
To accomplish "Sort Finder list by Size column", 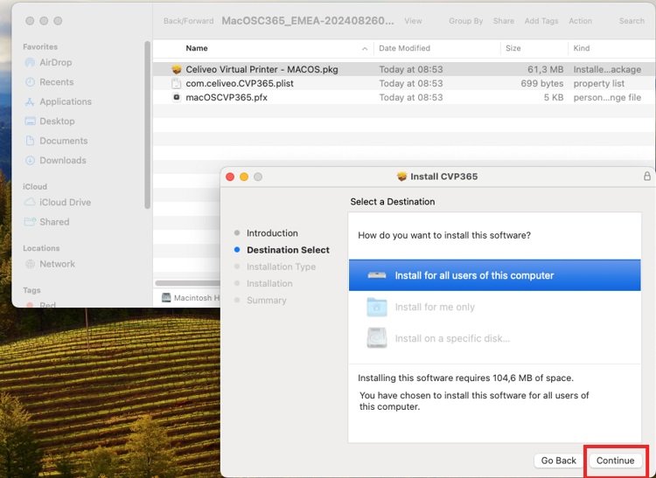I will [513, 48].
